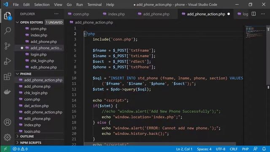Select login.php in Open Editors list
270x152 pixels.
click(38, 54)
